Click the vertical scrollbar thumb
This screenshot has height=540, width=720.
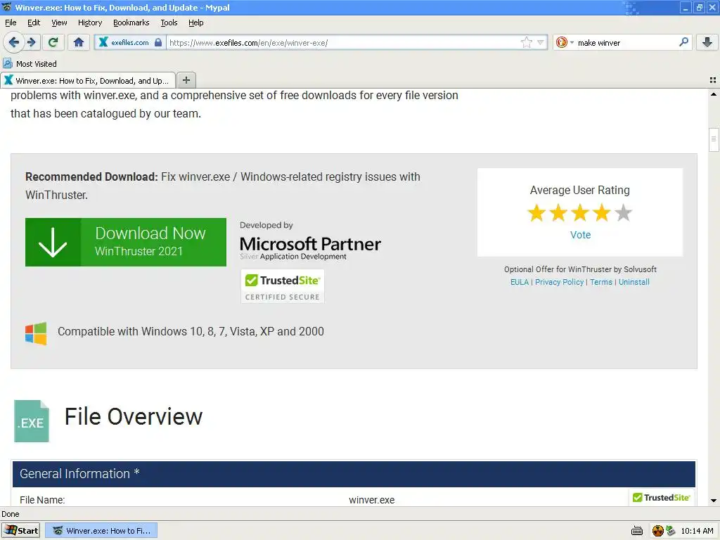(x=714, y=139)
